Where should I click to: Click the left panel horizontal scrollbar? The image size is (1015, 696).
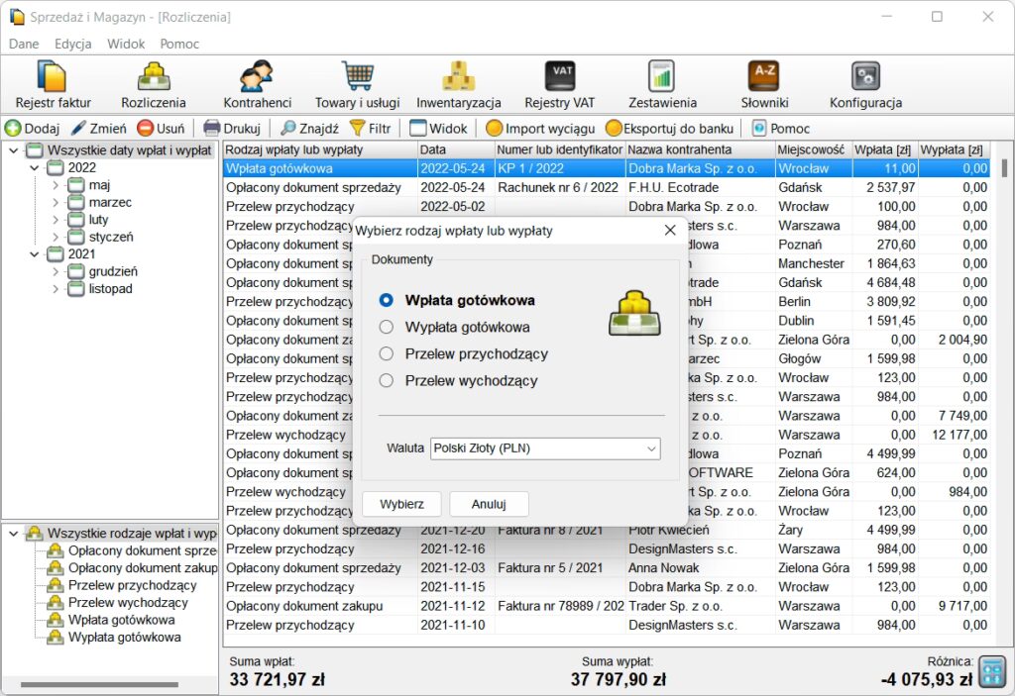point(99,684)
